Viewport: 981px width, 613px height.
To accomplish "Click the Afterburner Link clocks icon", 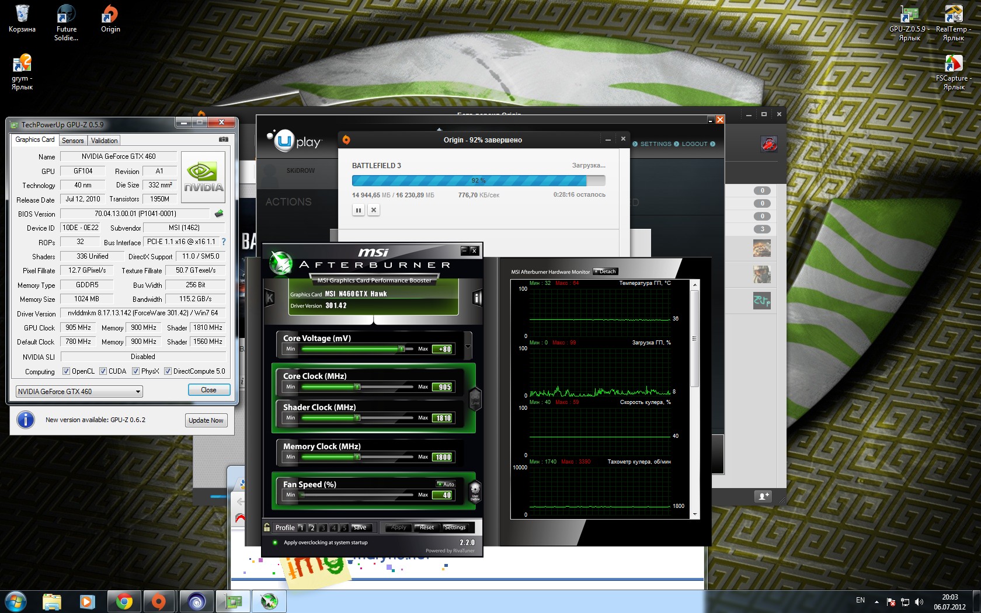I will 475,399.
